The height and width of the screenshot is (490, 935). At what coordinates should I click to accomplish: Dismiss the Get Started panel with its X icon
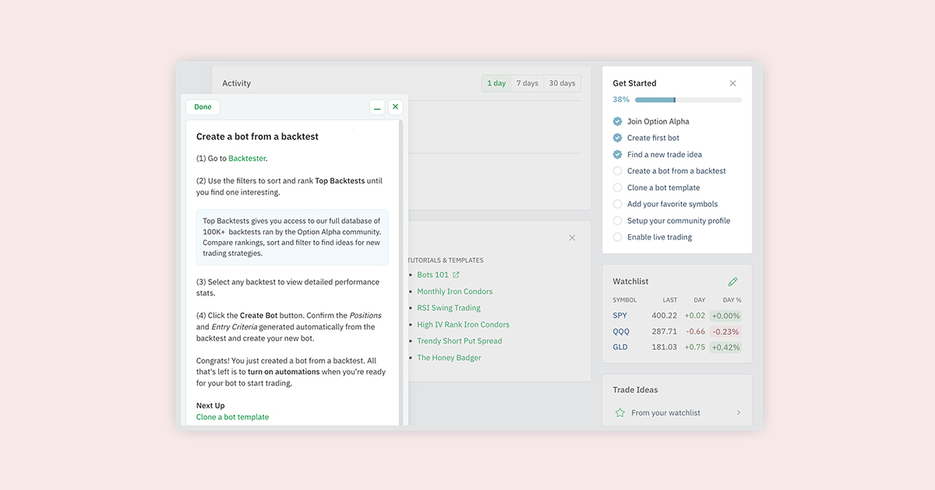[732, 82]
